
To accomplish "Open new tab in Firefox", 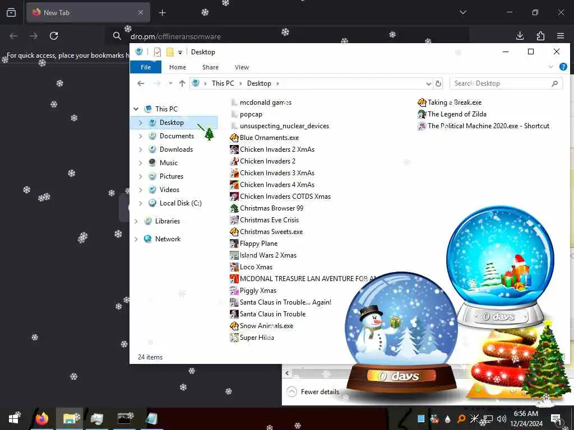I will click(162, 13).
